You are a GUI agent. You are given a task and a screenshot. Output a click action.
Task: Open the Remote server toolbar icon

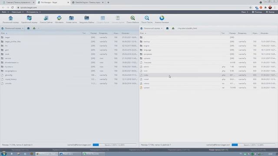(x=29, y=18)
